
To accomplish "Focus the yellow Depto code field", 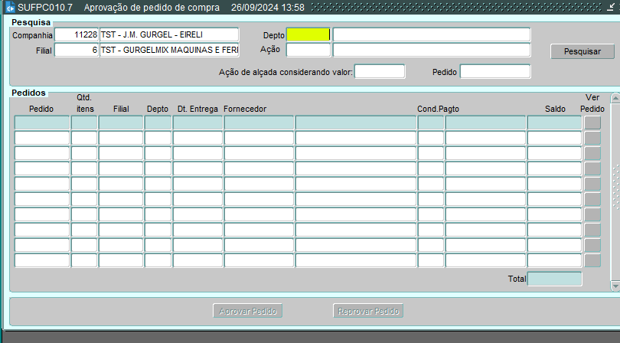I will pyautogui.click(x=308, y=35).
